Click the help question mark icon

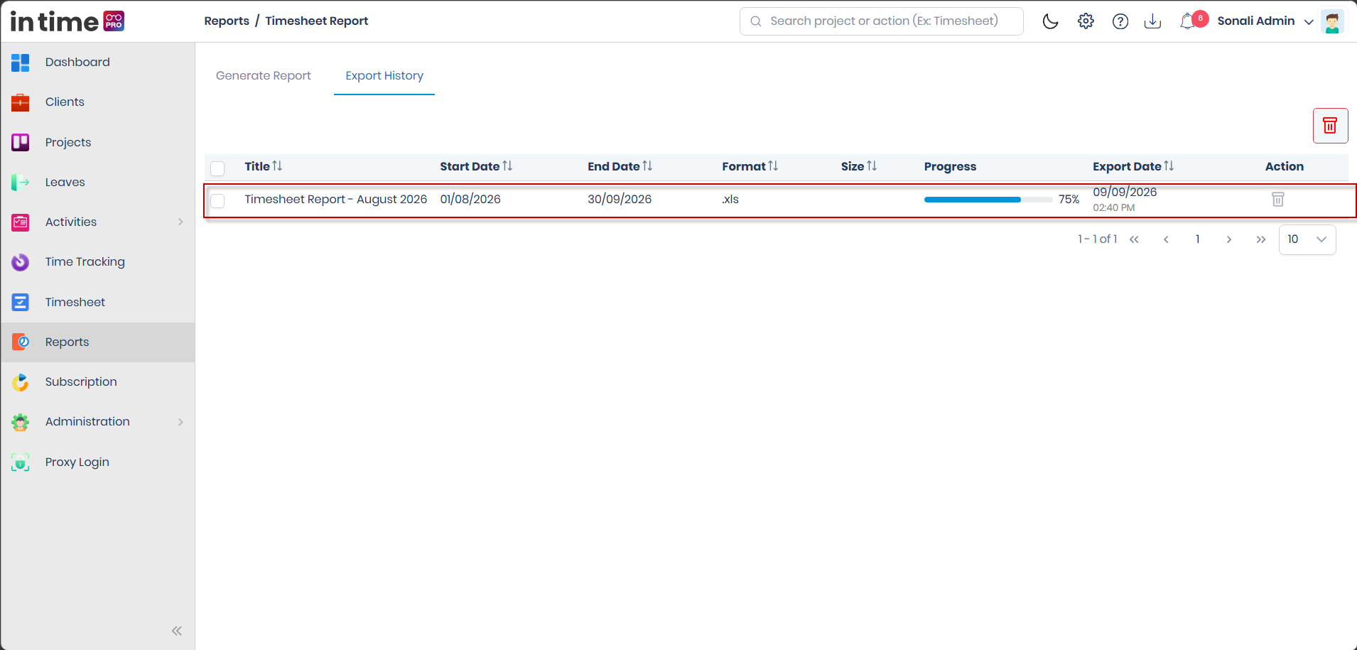click(x=1120, y=21)
